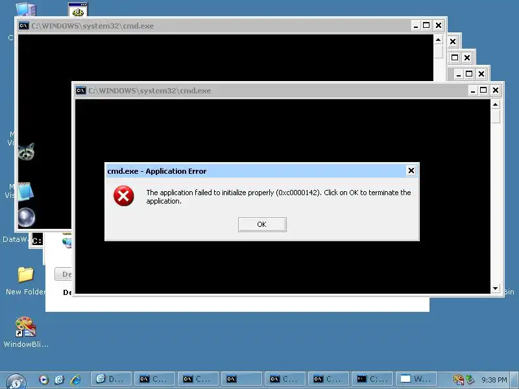Click scroll up arrow in rear cmd window
Image resolution: width=519 pixels, height=389 pixels.
point(439,40)
